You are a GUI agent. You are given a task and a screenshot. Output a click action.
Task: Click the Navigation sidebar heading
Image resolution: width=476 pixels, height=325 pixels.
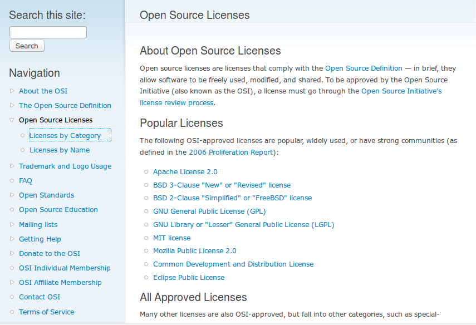(x=35, y=73)
